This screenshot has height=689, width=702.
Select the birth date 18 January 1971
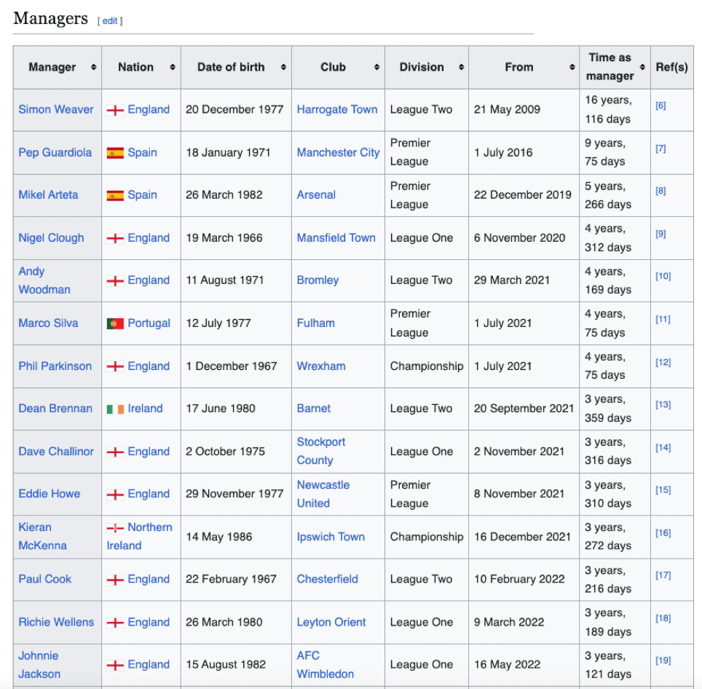click(x=228, y=153)
